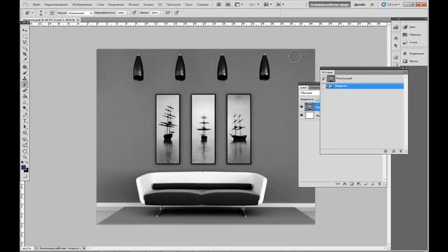
Task: Toggle the Brush panel button
Action: pyautogui.click(x=52, y=13)
